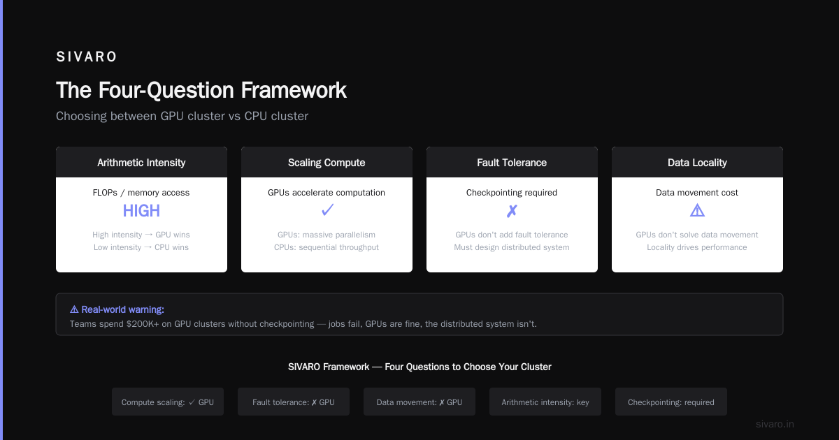Viewport: 839px width, 440px height.
Task: Open the sivaro.in link
Action: [775, 424]
